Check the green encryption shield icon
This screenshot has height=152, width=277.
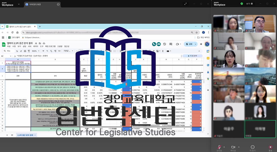pyautogui.click(x=242, y=3)
